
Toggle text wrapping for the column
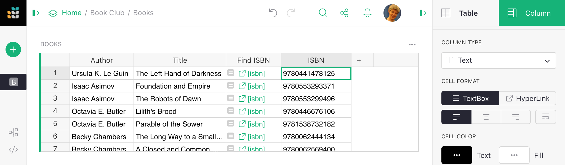point(545,117)
